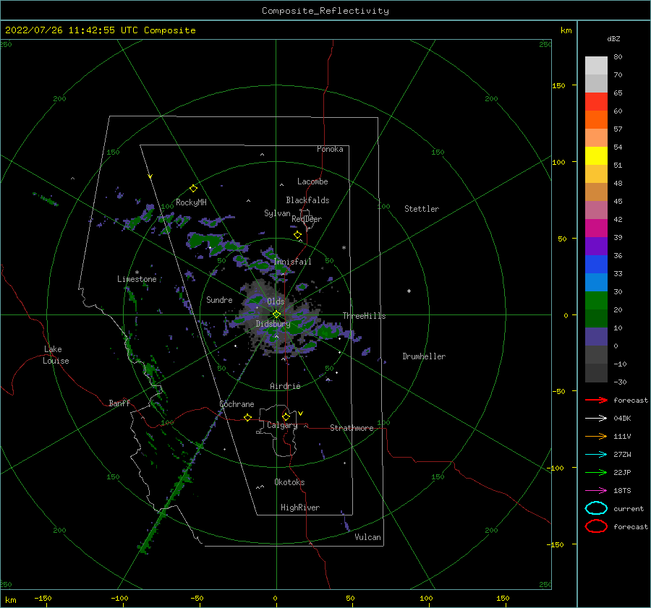This screenshot has height=608, width=651.
Task: Click the asterisk marker above Limestone
Action: pyautogui.click(x=137, y=273)
